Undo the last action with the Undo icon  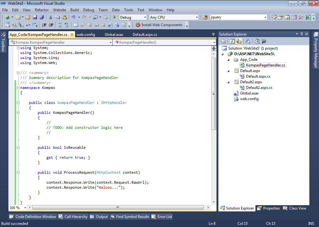74,17
